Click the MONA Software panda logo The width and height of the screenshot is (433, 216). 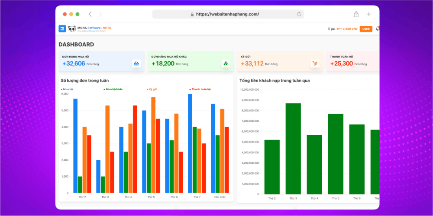tap(72, 29)
